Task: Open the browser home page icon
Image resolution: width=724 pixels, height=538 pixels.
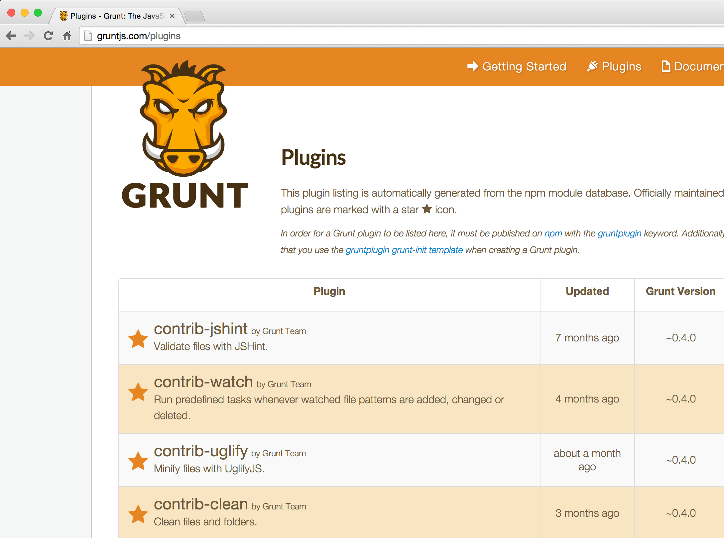Action: pos(67,36)
